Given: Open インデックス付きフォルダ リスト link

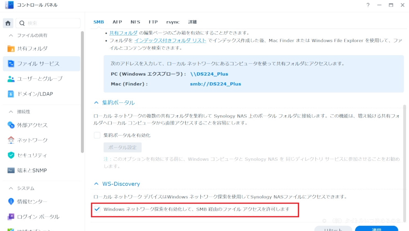Looking at the screenshot, I should 170,41.
